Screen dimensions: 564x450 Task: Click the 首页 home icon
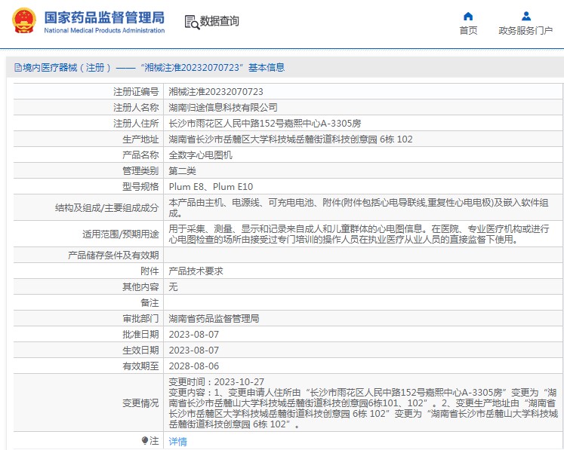[x=468, y=16]
